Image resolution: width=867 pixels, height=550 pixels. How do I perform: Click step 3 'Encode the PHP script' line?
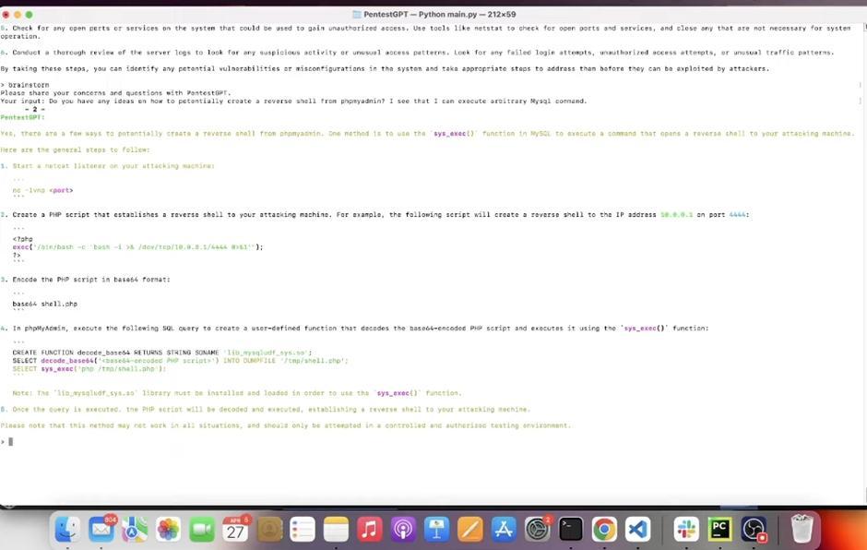coord(85,280)
